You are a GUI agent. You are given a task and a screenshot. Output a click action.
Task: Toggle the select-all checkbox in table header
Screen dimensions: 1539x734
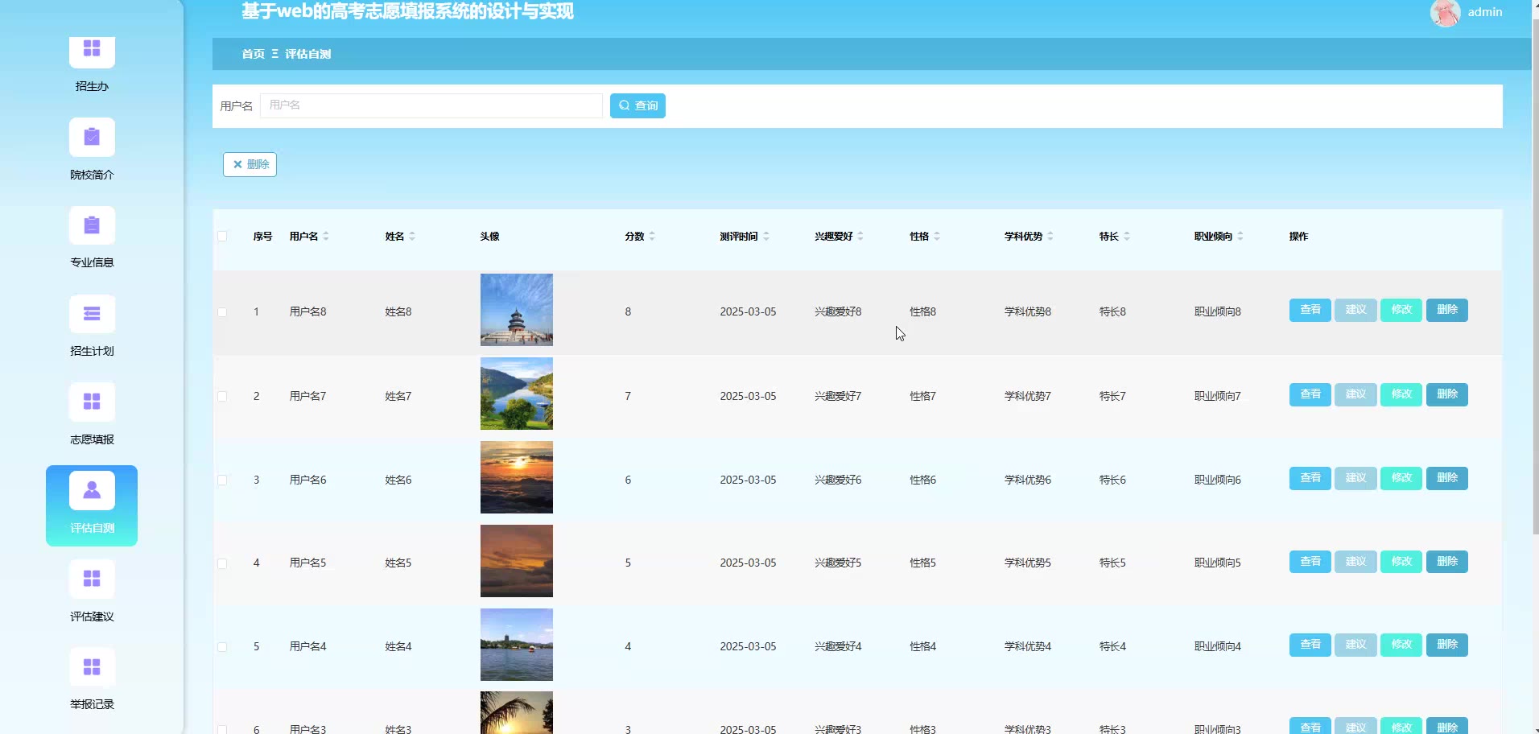coord(222,236)
